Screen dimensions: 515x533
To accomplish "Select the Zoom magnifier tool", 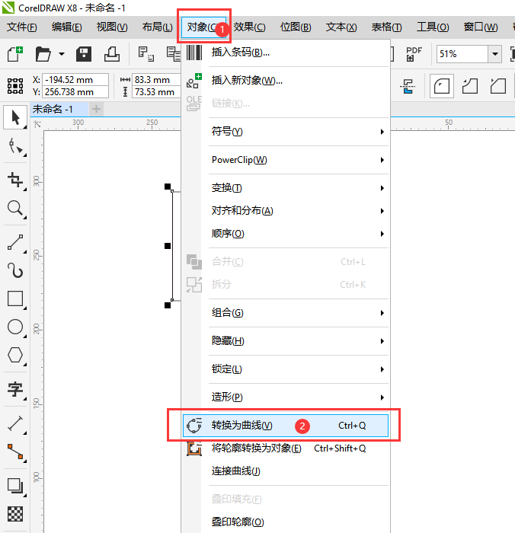I will 14,208.
